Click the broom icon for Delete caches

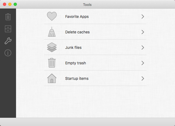tap(52, 32)
